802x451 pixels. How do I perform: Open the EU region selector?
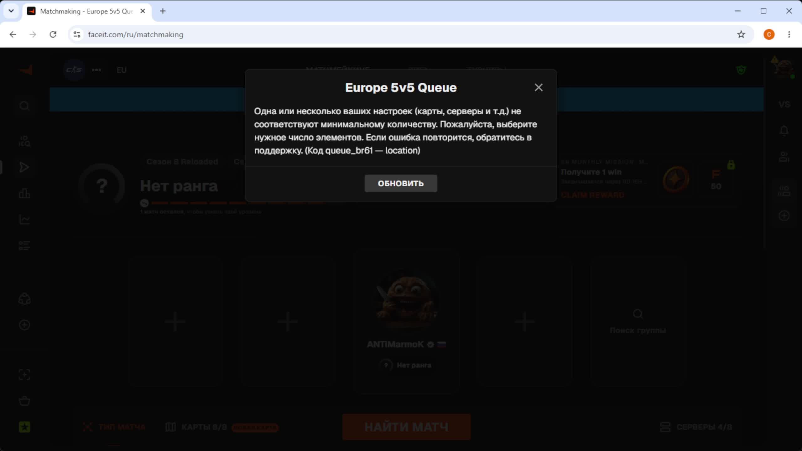click(x=122, y=70)
